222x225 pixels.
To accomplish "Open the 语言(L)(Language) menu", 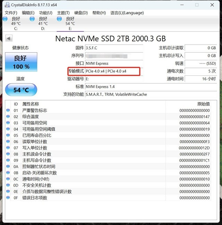I will (x=127, y=13).
